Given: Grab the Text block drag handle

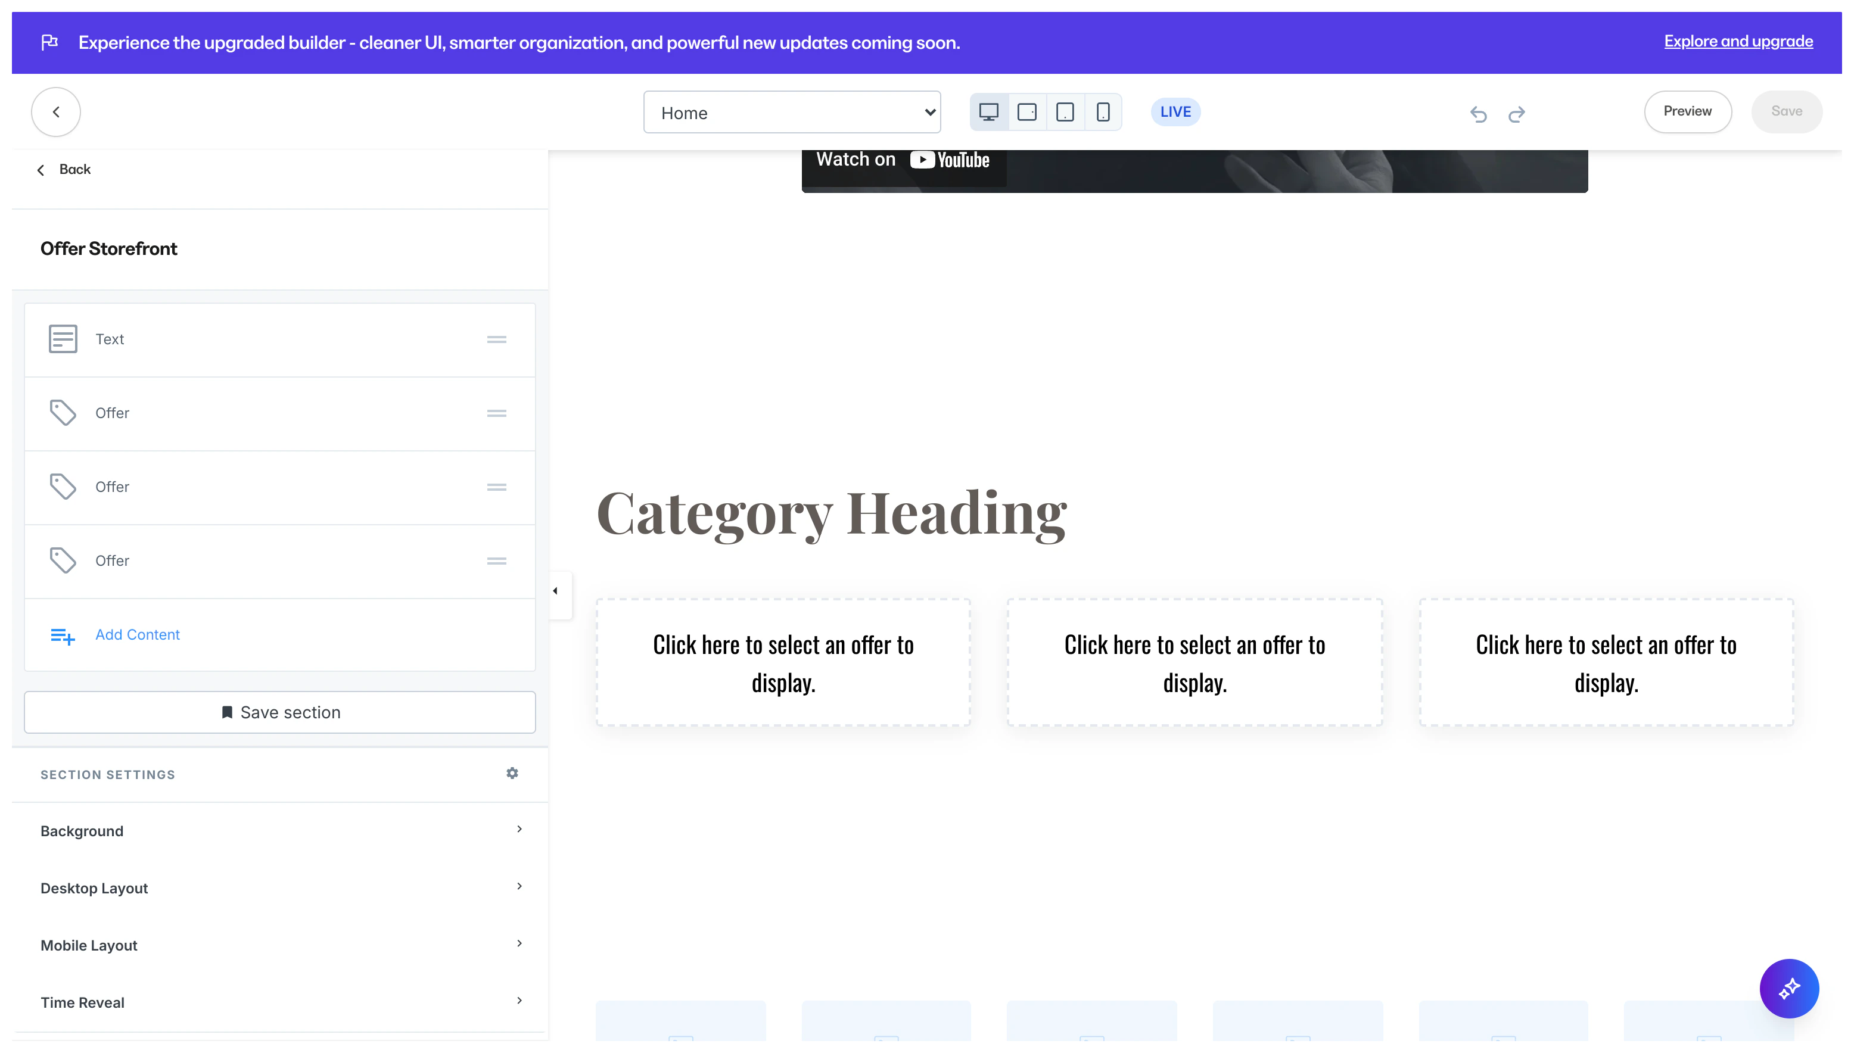Looking at the screenshot, I should [496, 339].
